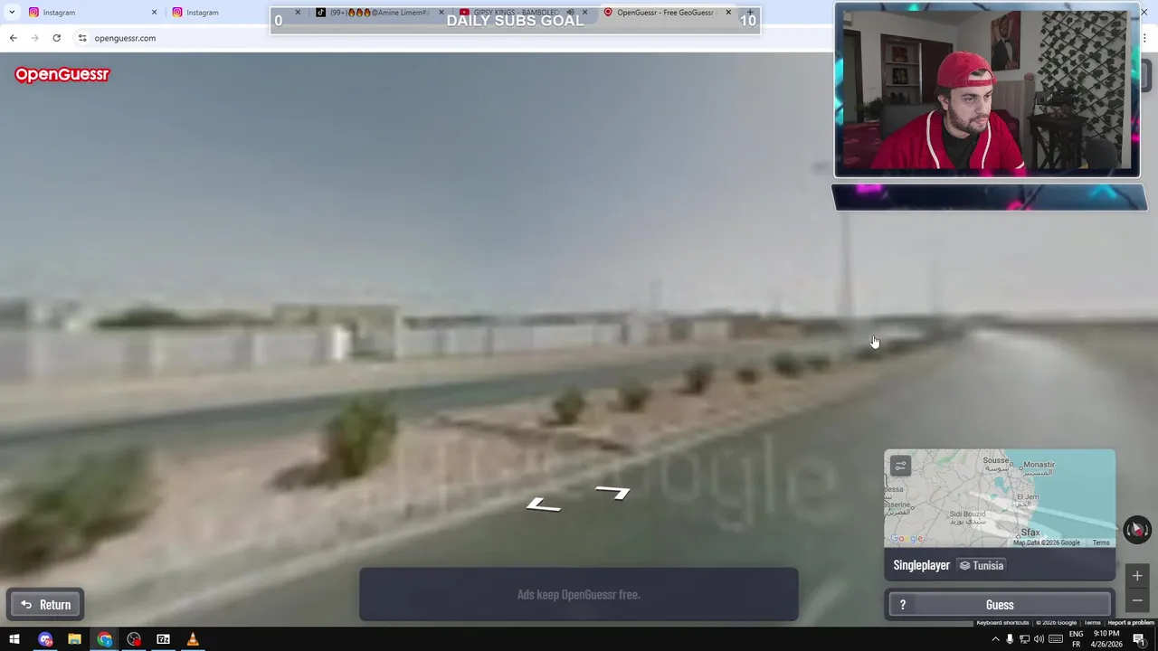The width and height of the screenshot is (1158, 651).
Task: Open the Terms link on mini map
Action: [1101, 542]
